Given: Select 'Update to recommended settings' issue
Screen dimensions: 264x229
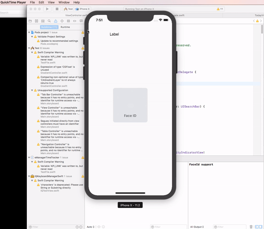Looking at the screenshot, I should pyautogui.click(x=59, y=41).
